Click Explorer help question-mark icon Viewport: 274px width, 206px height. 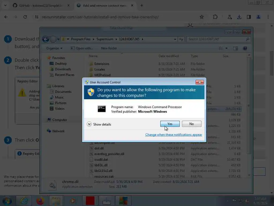[x=245, y=48]
